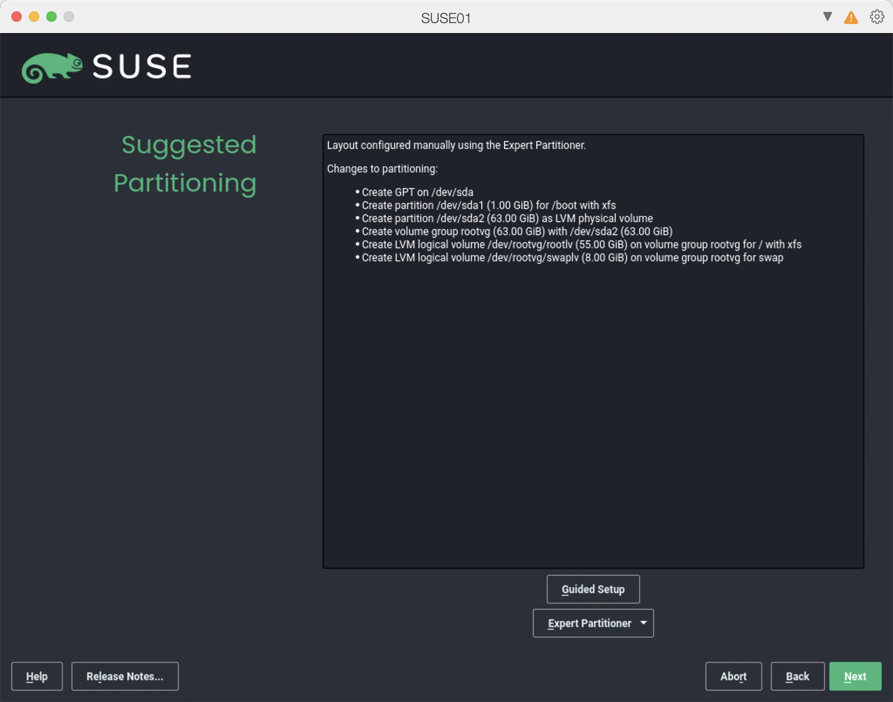The height and width of the screenshot is (702, 893).
Task: Open Help for Suggested Partitioning
Action: (37, 676)
